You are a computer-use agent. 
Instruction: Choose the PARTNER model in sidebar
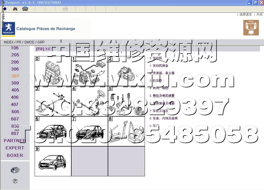pyautogui.click(x=15, y=141)
